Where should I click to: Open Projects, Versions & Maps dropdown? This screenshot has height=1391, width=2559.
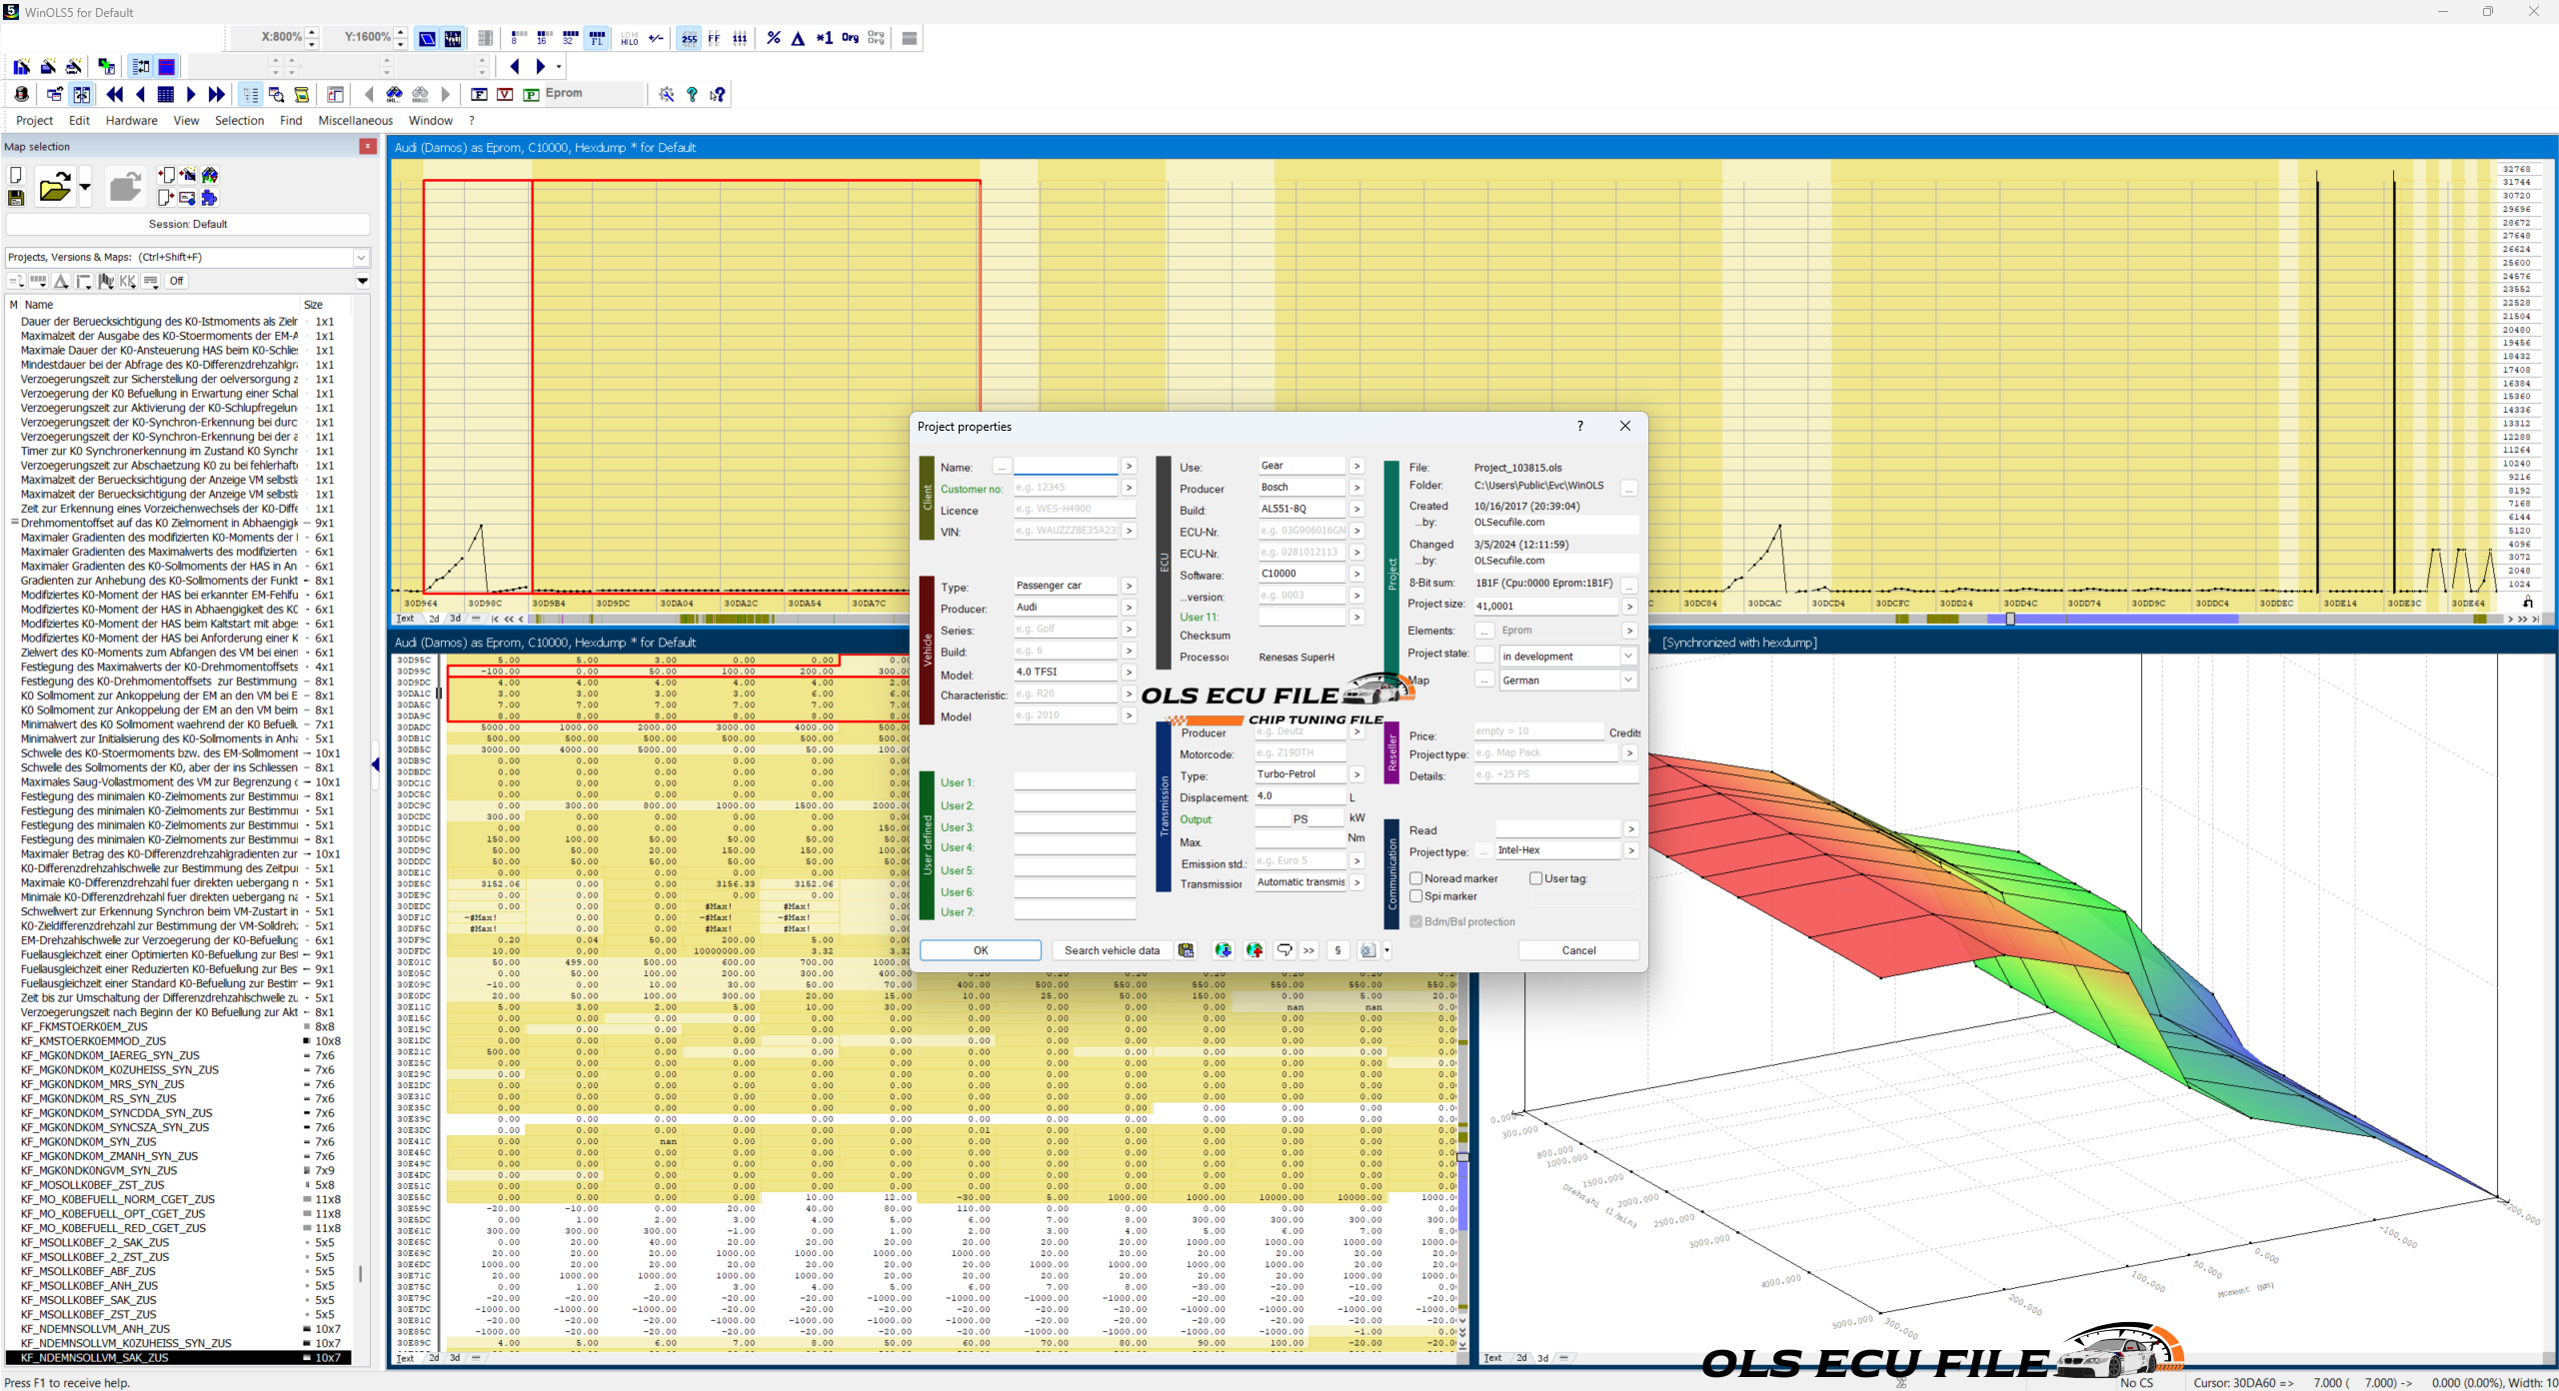click(x=188, y=257)
